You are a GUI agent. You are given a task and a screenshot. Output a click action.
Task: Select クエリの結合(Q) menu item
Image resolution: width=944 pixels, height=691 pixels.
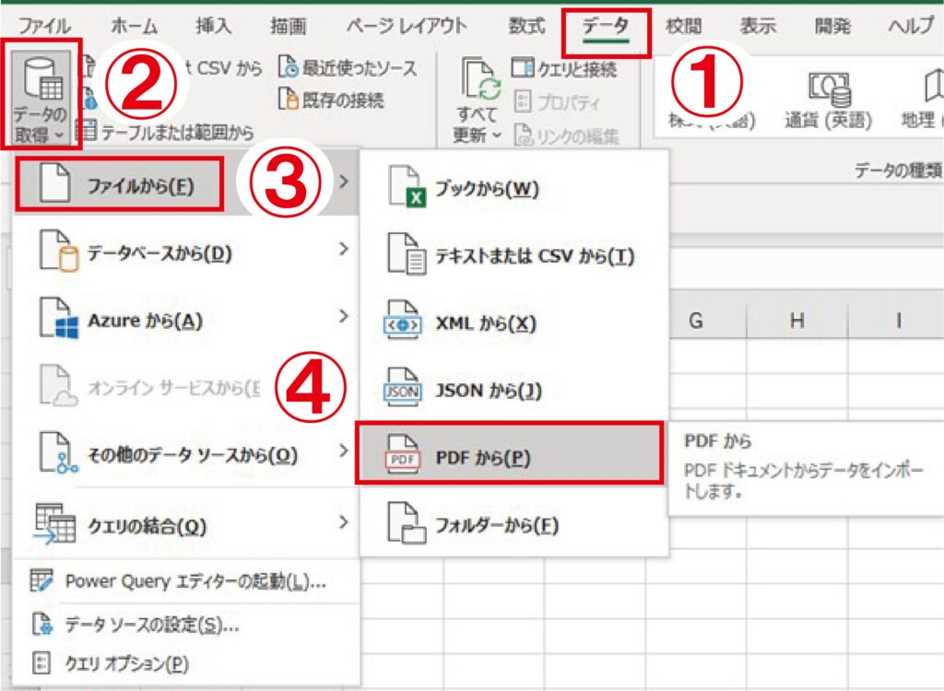(185, 525)
